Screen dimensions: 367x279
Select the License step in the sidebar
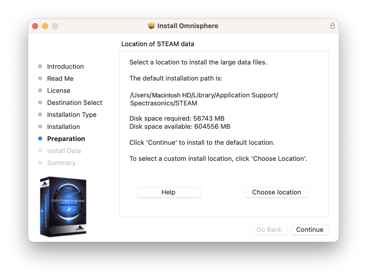tap(58, 90)
